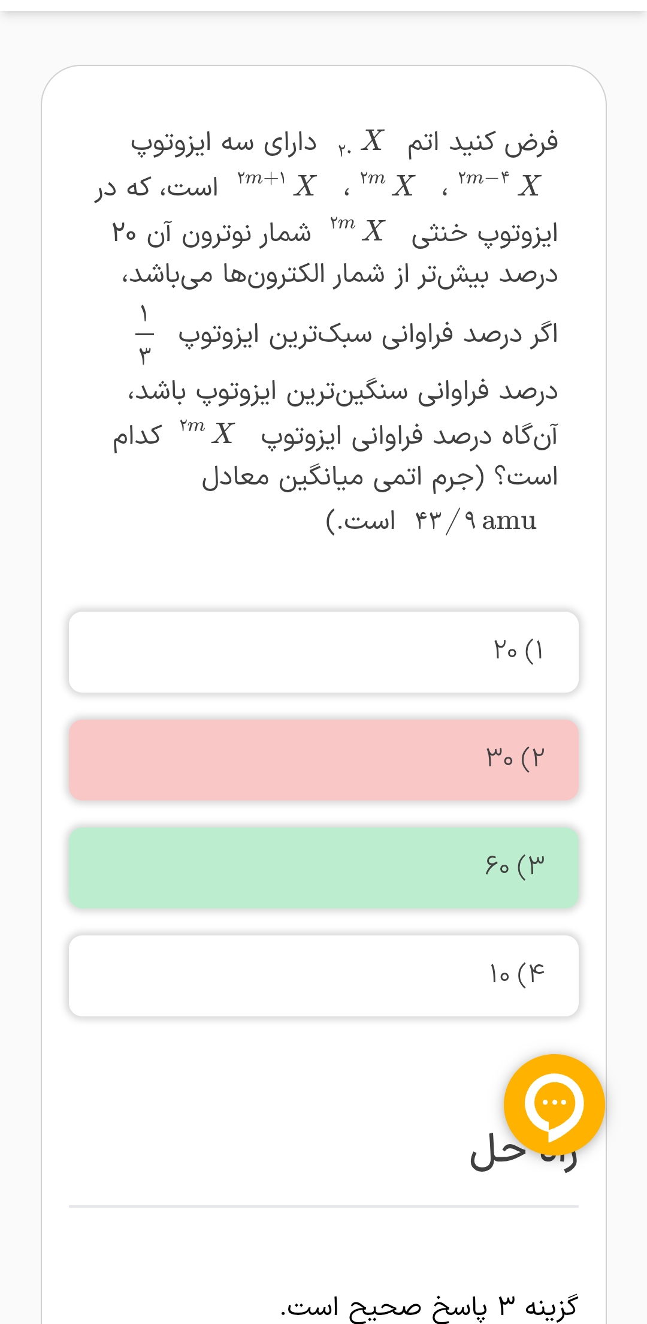Click the ۴۳/۹ amu average mass value
647x1324 pixels.
coord(476,520)
